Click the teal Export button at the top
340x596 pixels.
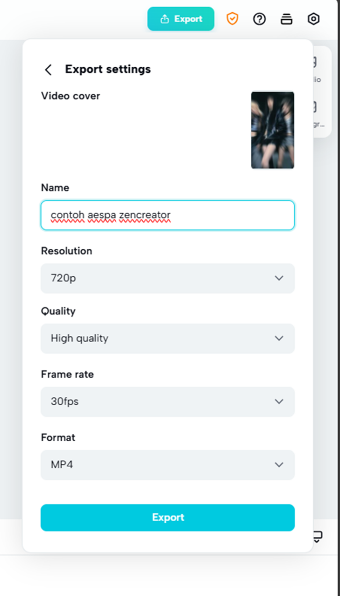181,19
